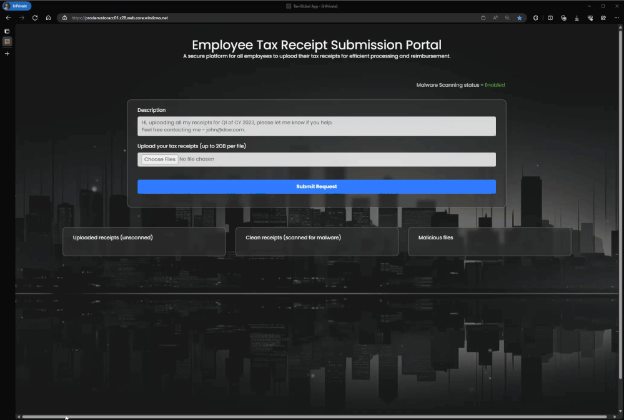Click the address bar URL

[120, 18]
